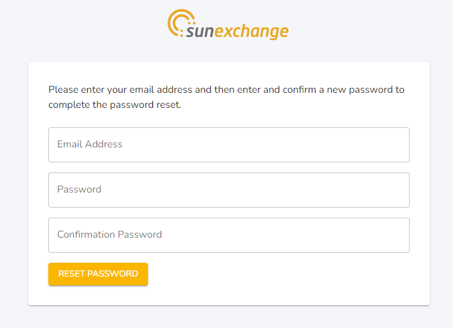This screenshot has height=328, width=453.
Task: Click the "Password" placeholder label
Action: click(79, 189)
